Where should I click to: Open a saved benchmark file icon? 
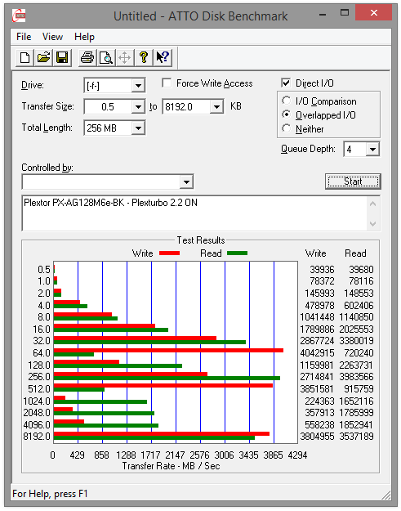pos(43,58)
